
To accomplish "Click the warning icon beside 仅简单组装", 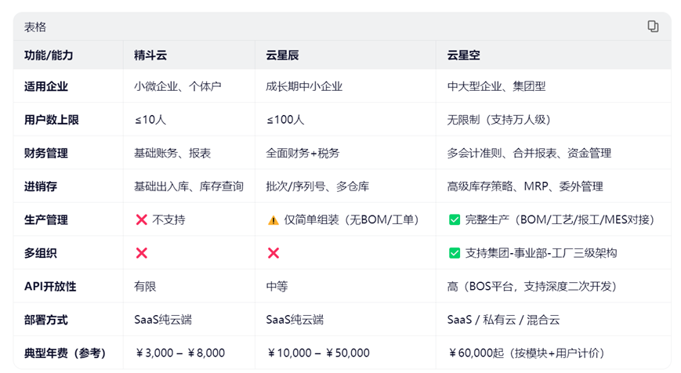I will (273, 220).
